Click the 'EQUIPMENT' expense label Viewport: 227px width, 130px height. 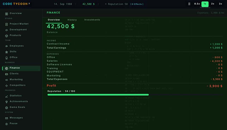point(55,72)
